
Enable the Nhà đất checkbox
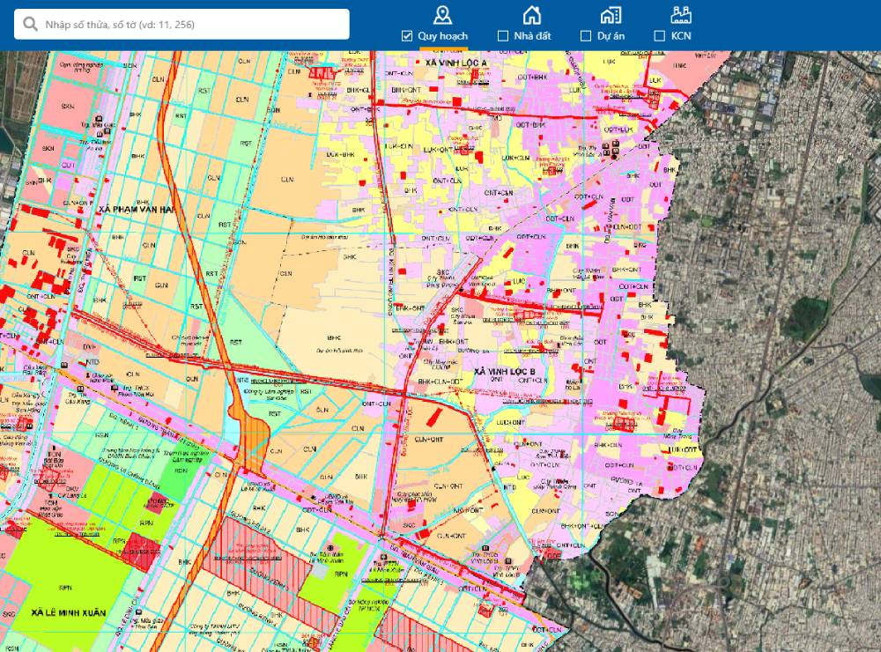(x=503, y=36)
